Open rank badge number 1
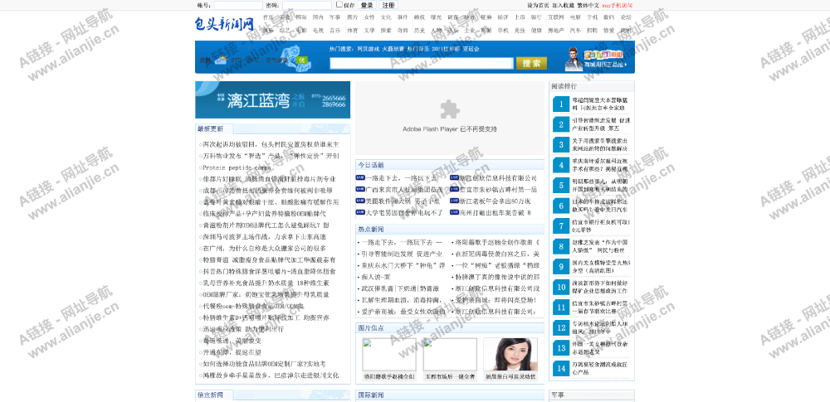 pyautogui.click(x=560, y=104)
